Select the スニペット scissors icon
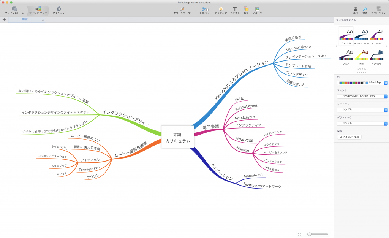 coord(204,10)
